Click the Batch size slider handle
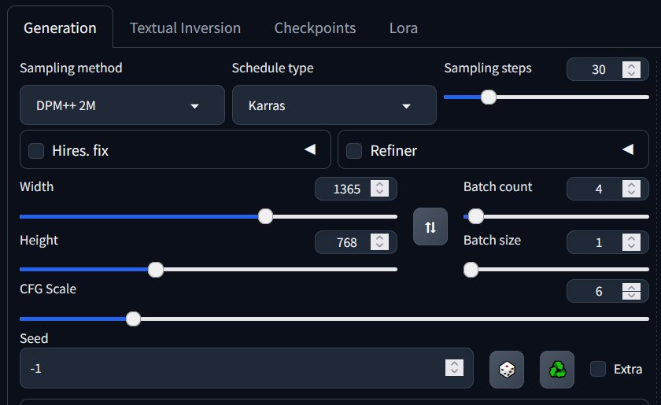This screenshot has width=661, height=405. point(471,270)
